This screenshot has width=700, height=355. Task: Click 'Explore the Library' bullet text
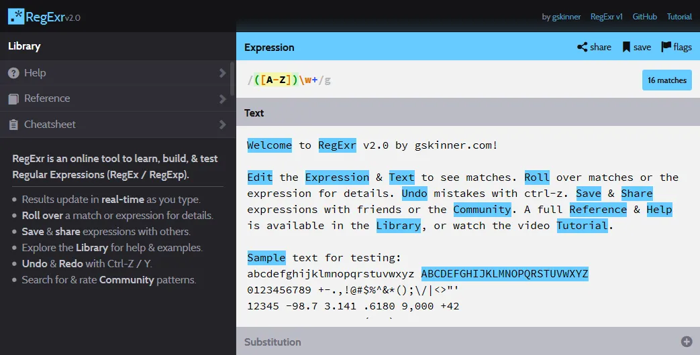pyautogui.click(x=112, y=248)
